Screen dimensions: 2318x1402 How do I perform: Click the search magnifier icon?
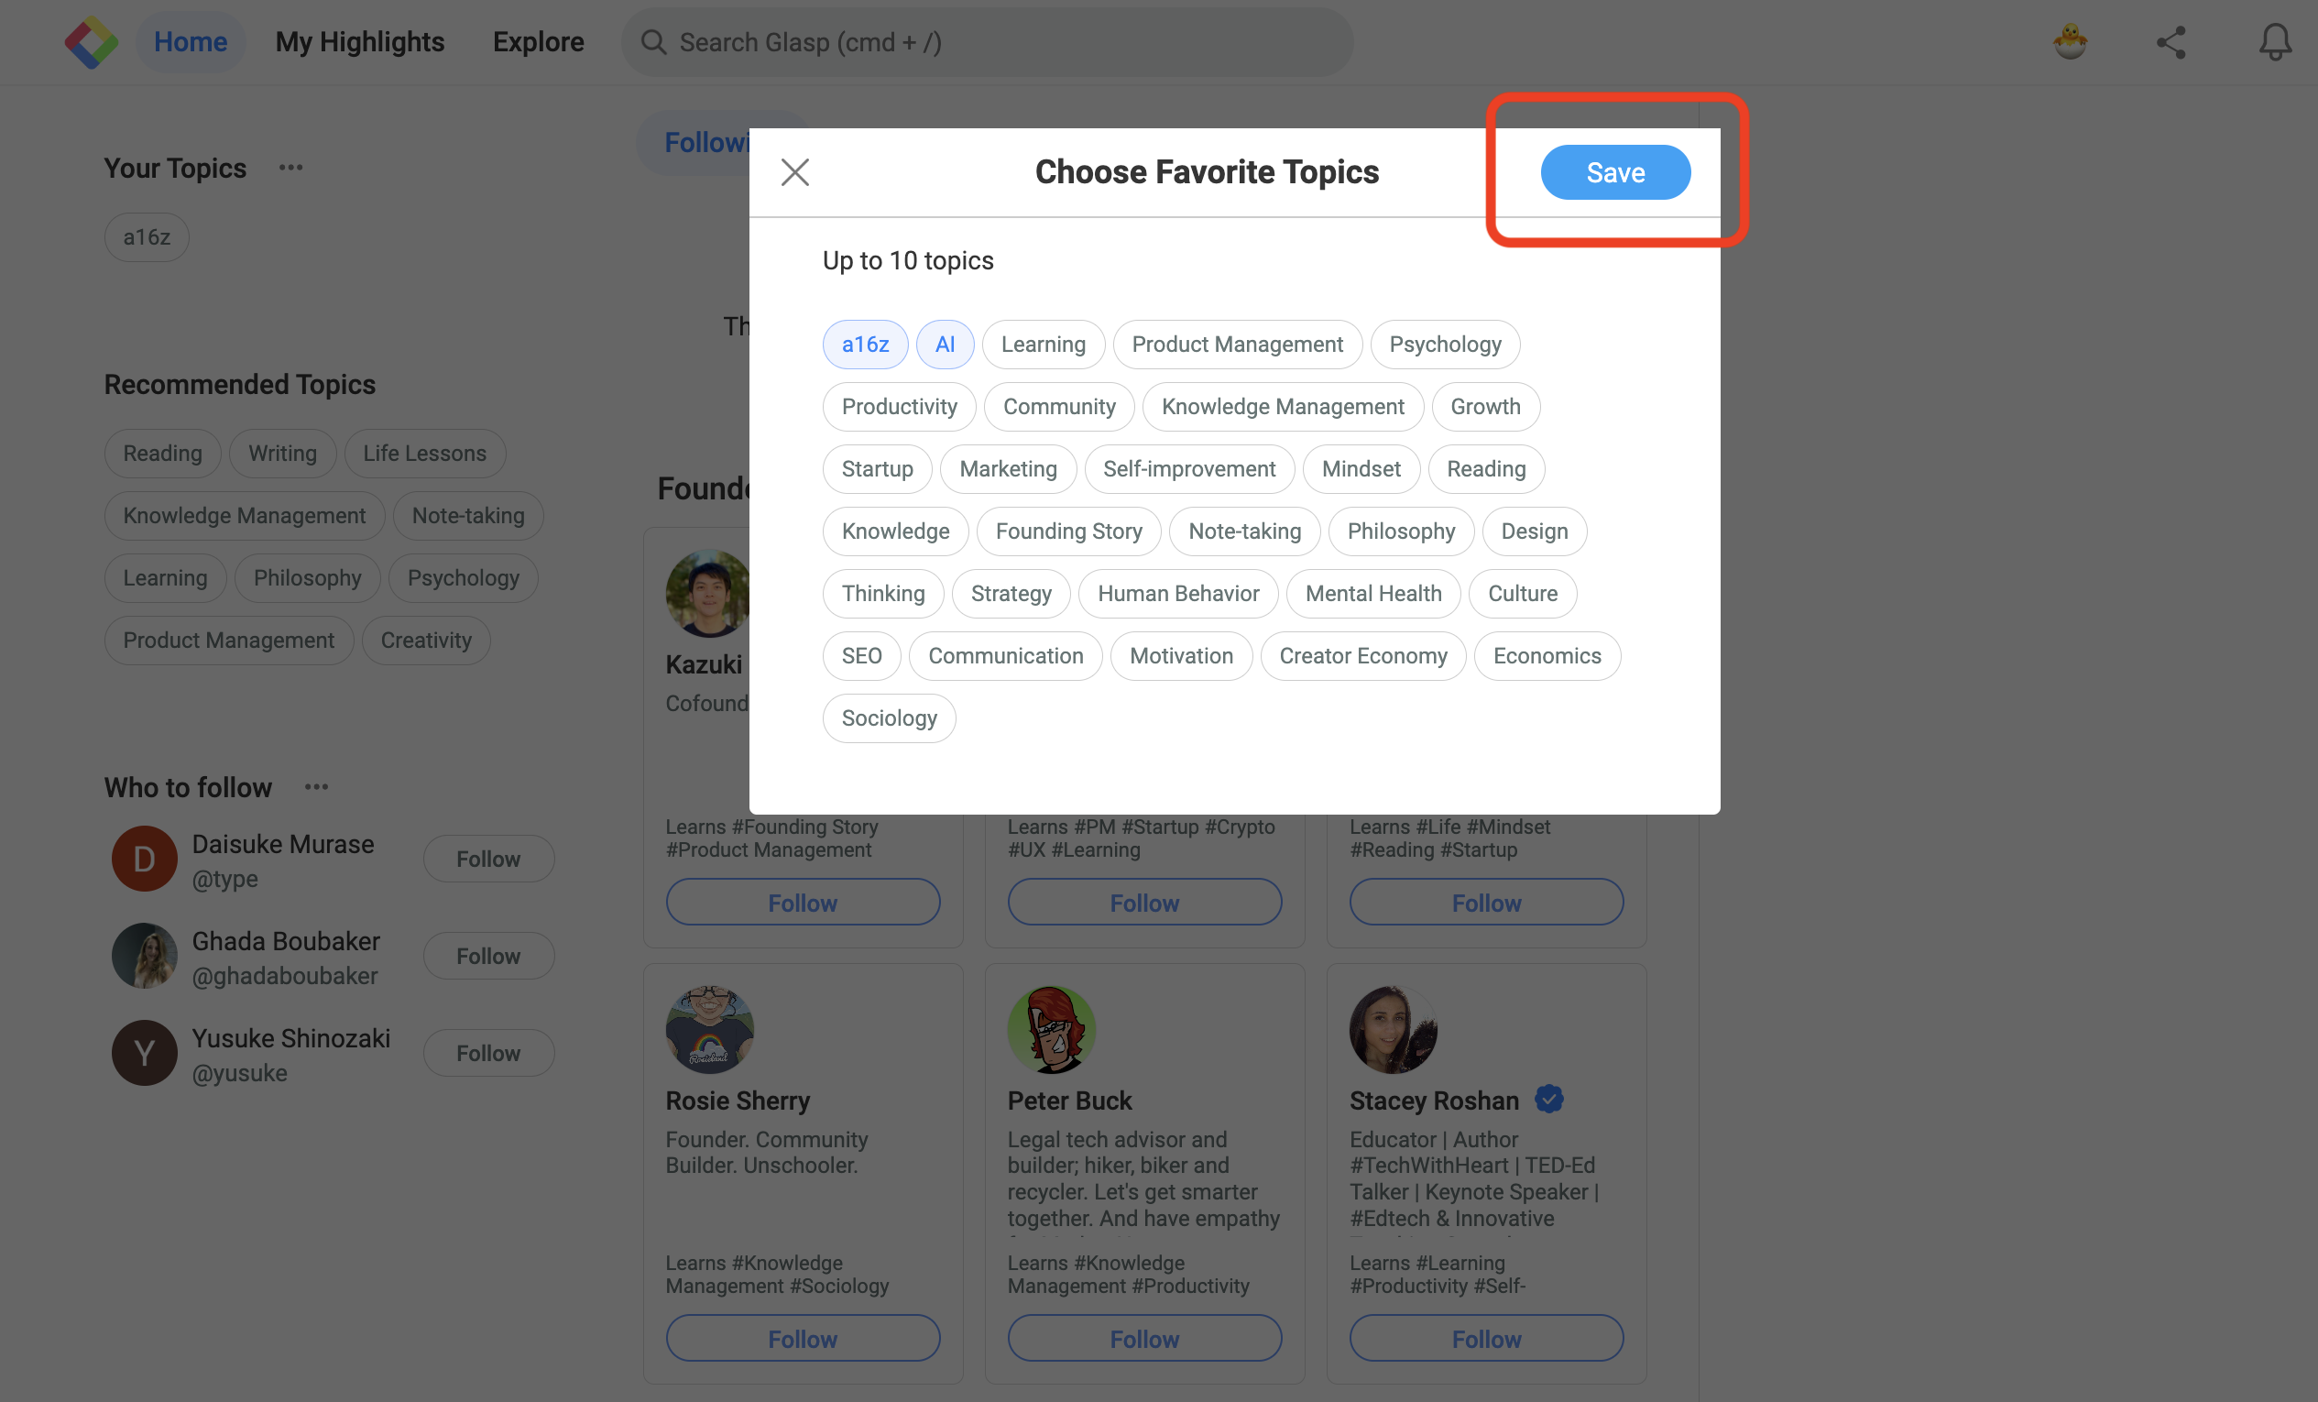[654, 42]
